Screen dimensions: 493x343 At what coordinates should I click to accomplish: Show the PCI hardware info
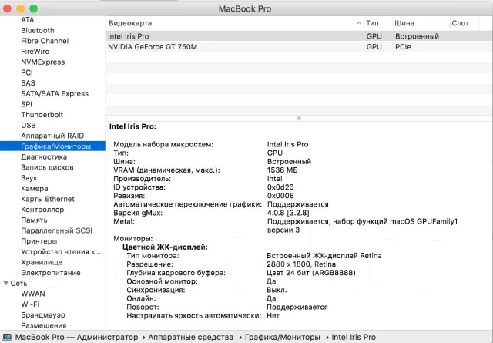(27, 72)
